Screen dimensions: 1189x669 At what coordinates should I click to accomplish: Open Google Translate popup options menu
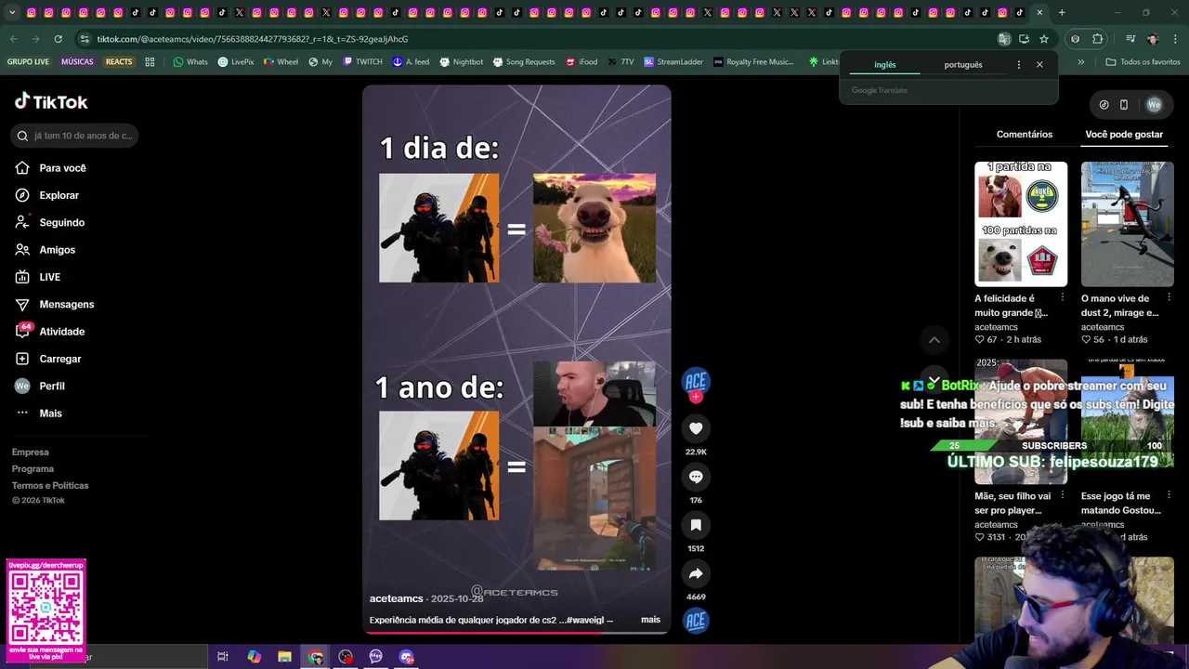1019,65
